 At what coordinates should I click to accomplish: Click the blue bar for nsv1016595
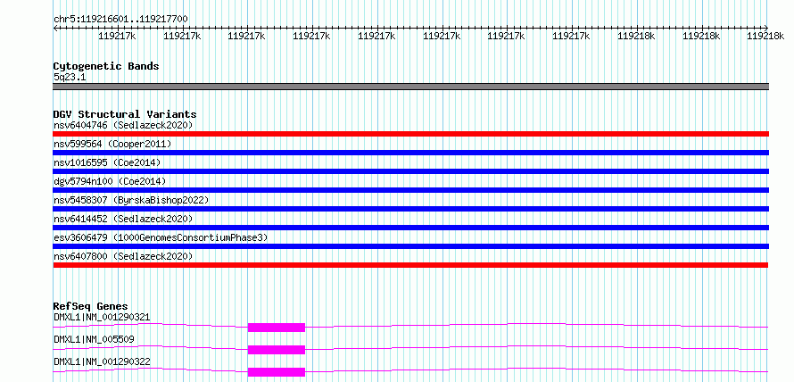pyautogui.click(x=410, y=171)
